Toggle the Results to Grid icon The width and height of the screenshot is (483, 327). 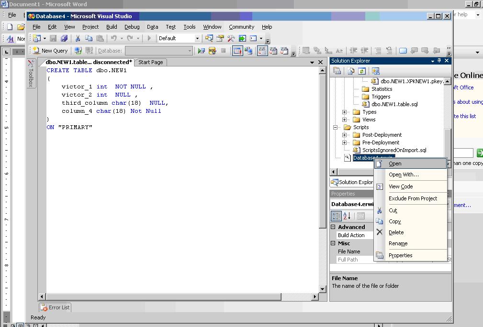pyautogui.click(x=262, y=51)
